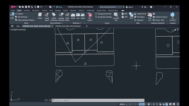
Task: Open the file tabs hamburger menu
Action: coord(12,26)
